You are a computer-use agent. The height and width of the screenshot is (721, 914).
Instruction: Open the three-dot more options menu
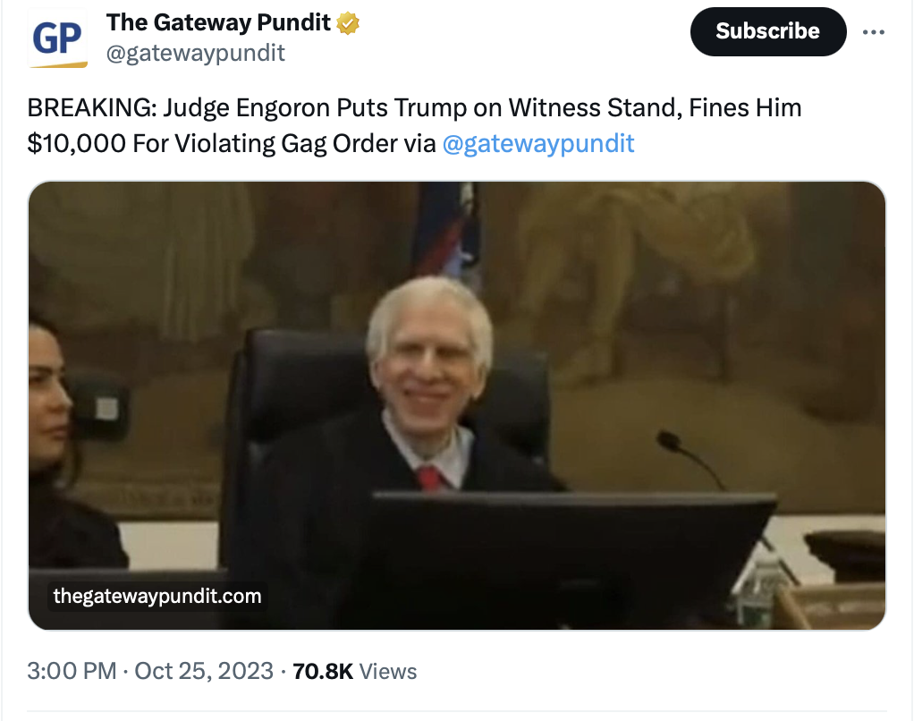[x=873, y=32]
